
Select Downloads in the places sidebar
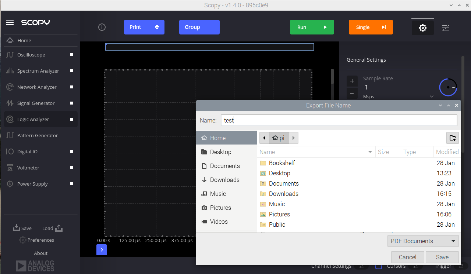pyautogui.click(x=226, y=180)
